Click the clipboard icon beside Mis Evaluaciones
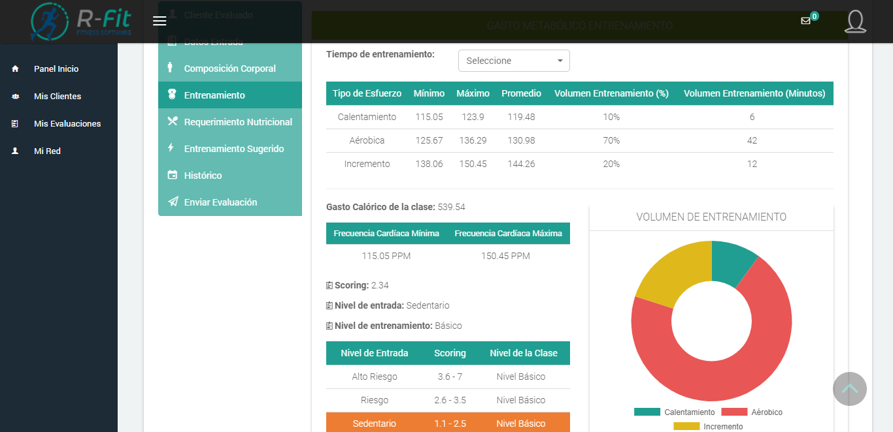 pos(16,124)
